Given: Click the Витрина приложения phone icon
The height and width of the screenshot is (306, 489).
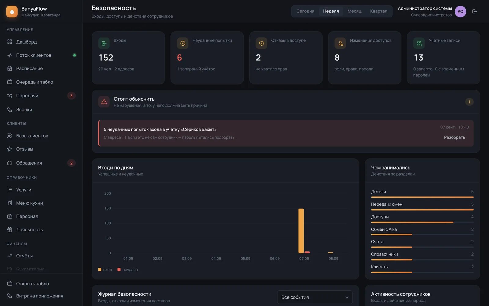Looking at the screenshot, I should 10,296.
